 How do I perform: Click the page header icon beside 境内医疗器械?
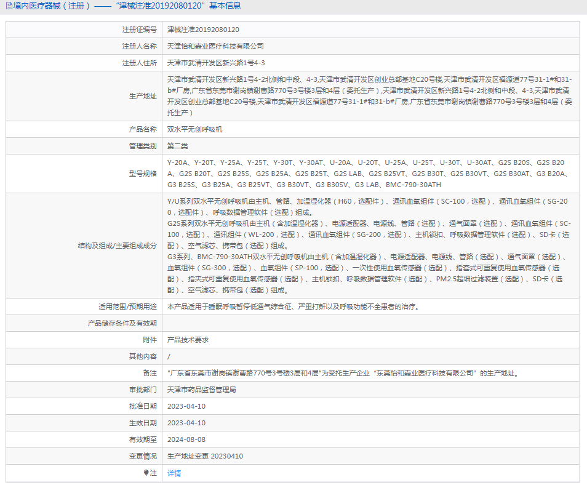click(x=9, y=6)
